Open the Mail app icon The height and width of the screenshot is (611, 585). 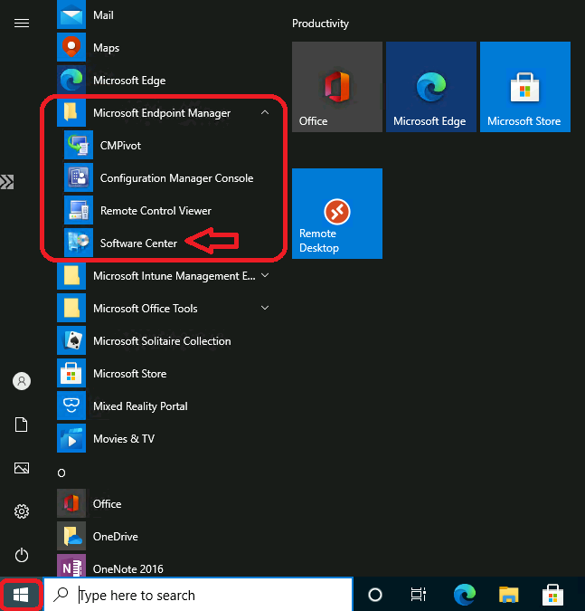(x=71, y=14)
